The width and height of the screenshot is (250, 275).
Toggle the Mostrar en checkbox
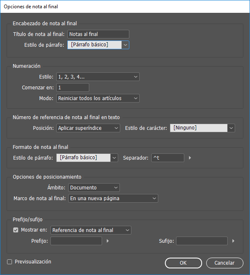pyautogui.click(x=16, y=230)
